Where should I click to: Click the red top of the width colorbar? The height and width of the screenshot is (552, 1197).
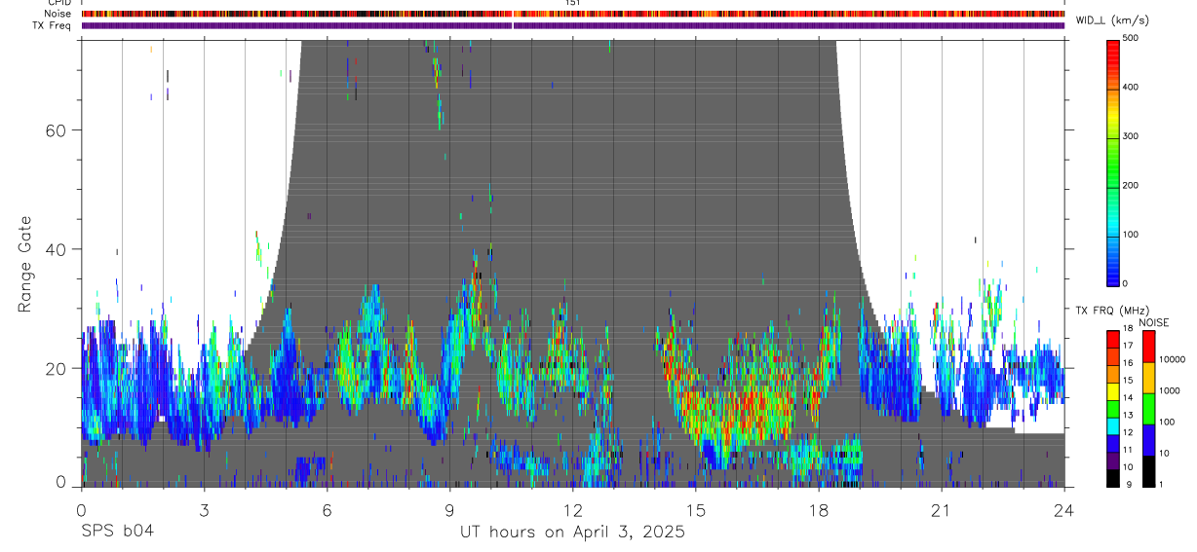coord(1112,51)
